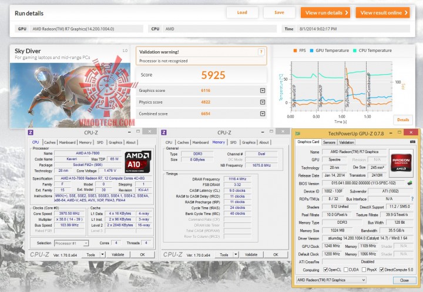This screenshot has height=292, width=423.
Task: Click the CPU-Z logo icon in the left CPU-Z window
Action: point(31,132)
